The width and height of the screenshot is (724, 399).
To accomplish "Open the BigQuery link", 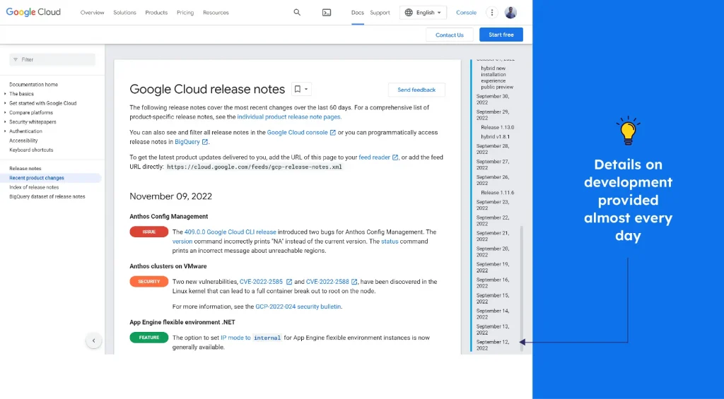I will (x=187, y=142).
